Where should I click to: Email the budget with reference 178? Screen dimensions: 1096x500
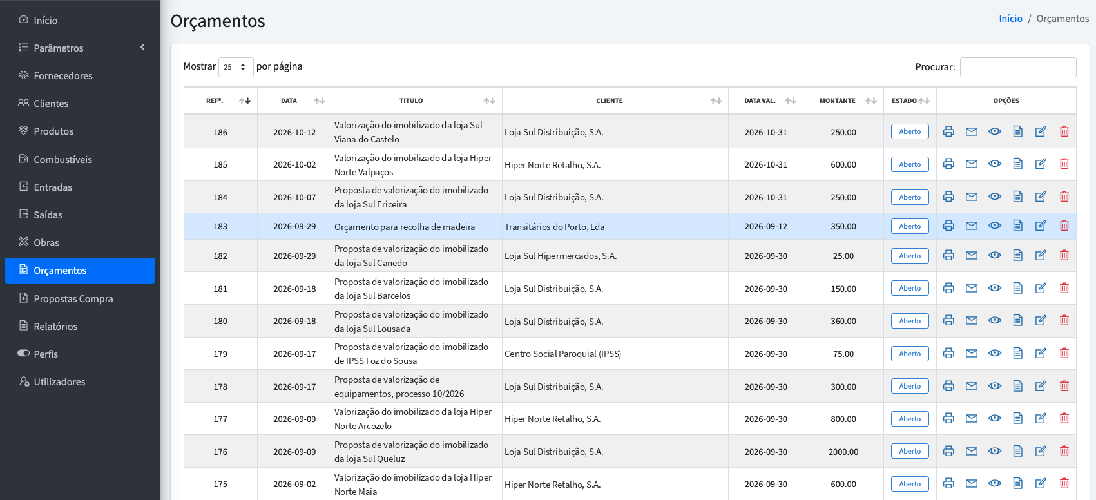[x=972, y=386]
